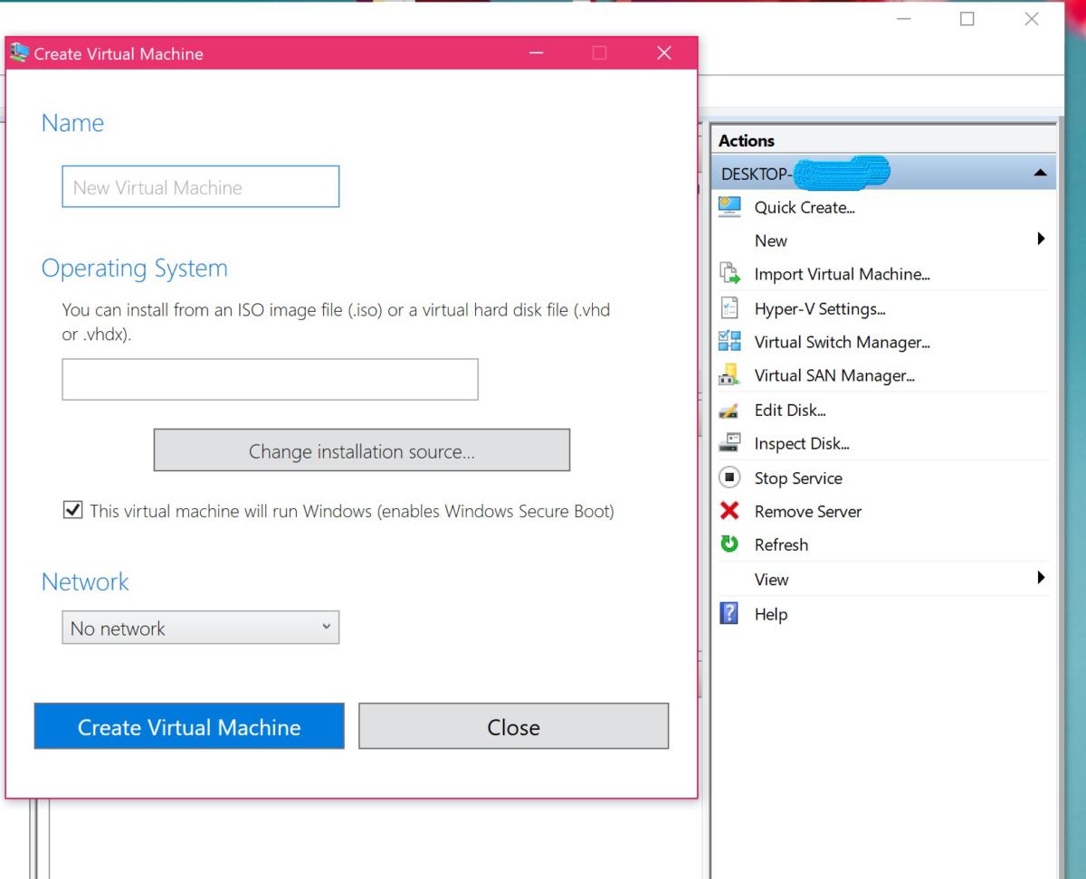Click the Virtual Switch Manager icon
The image size is (1086, 879).
(x=729, y=342)
